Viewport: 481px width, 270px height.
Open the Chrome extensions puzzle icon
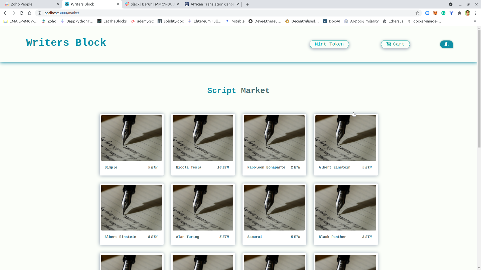coord(459,13)
